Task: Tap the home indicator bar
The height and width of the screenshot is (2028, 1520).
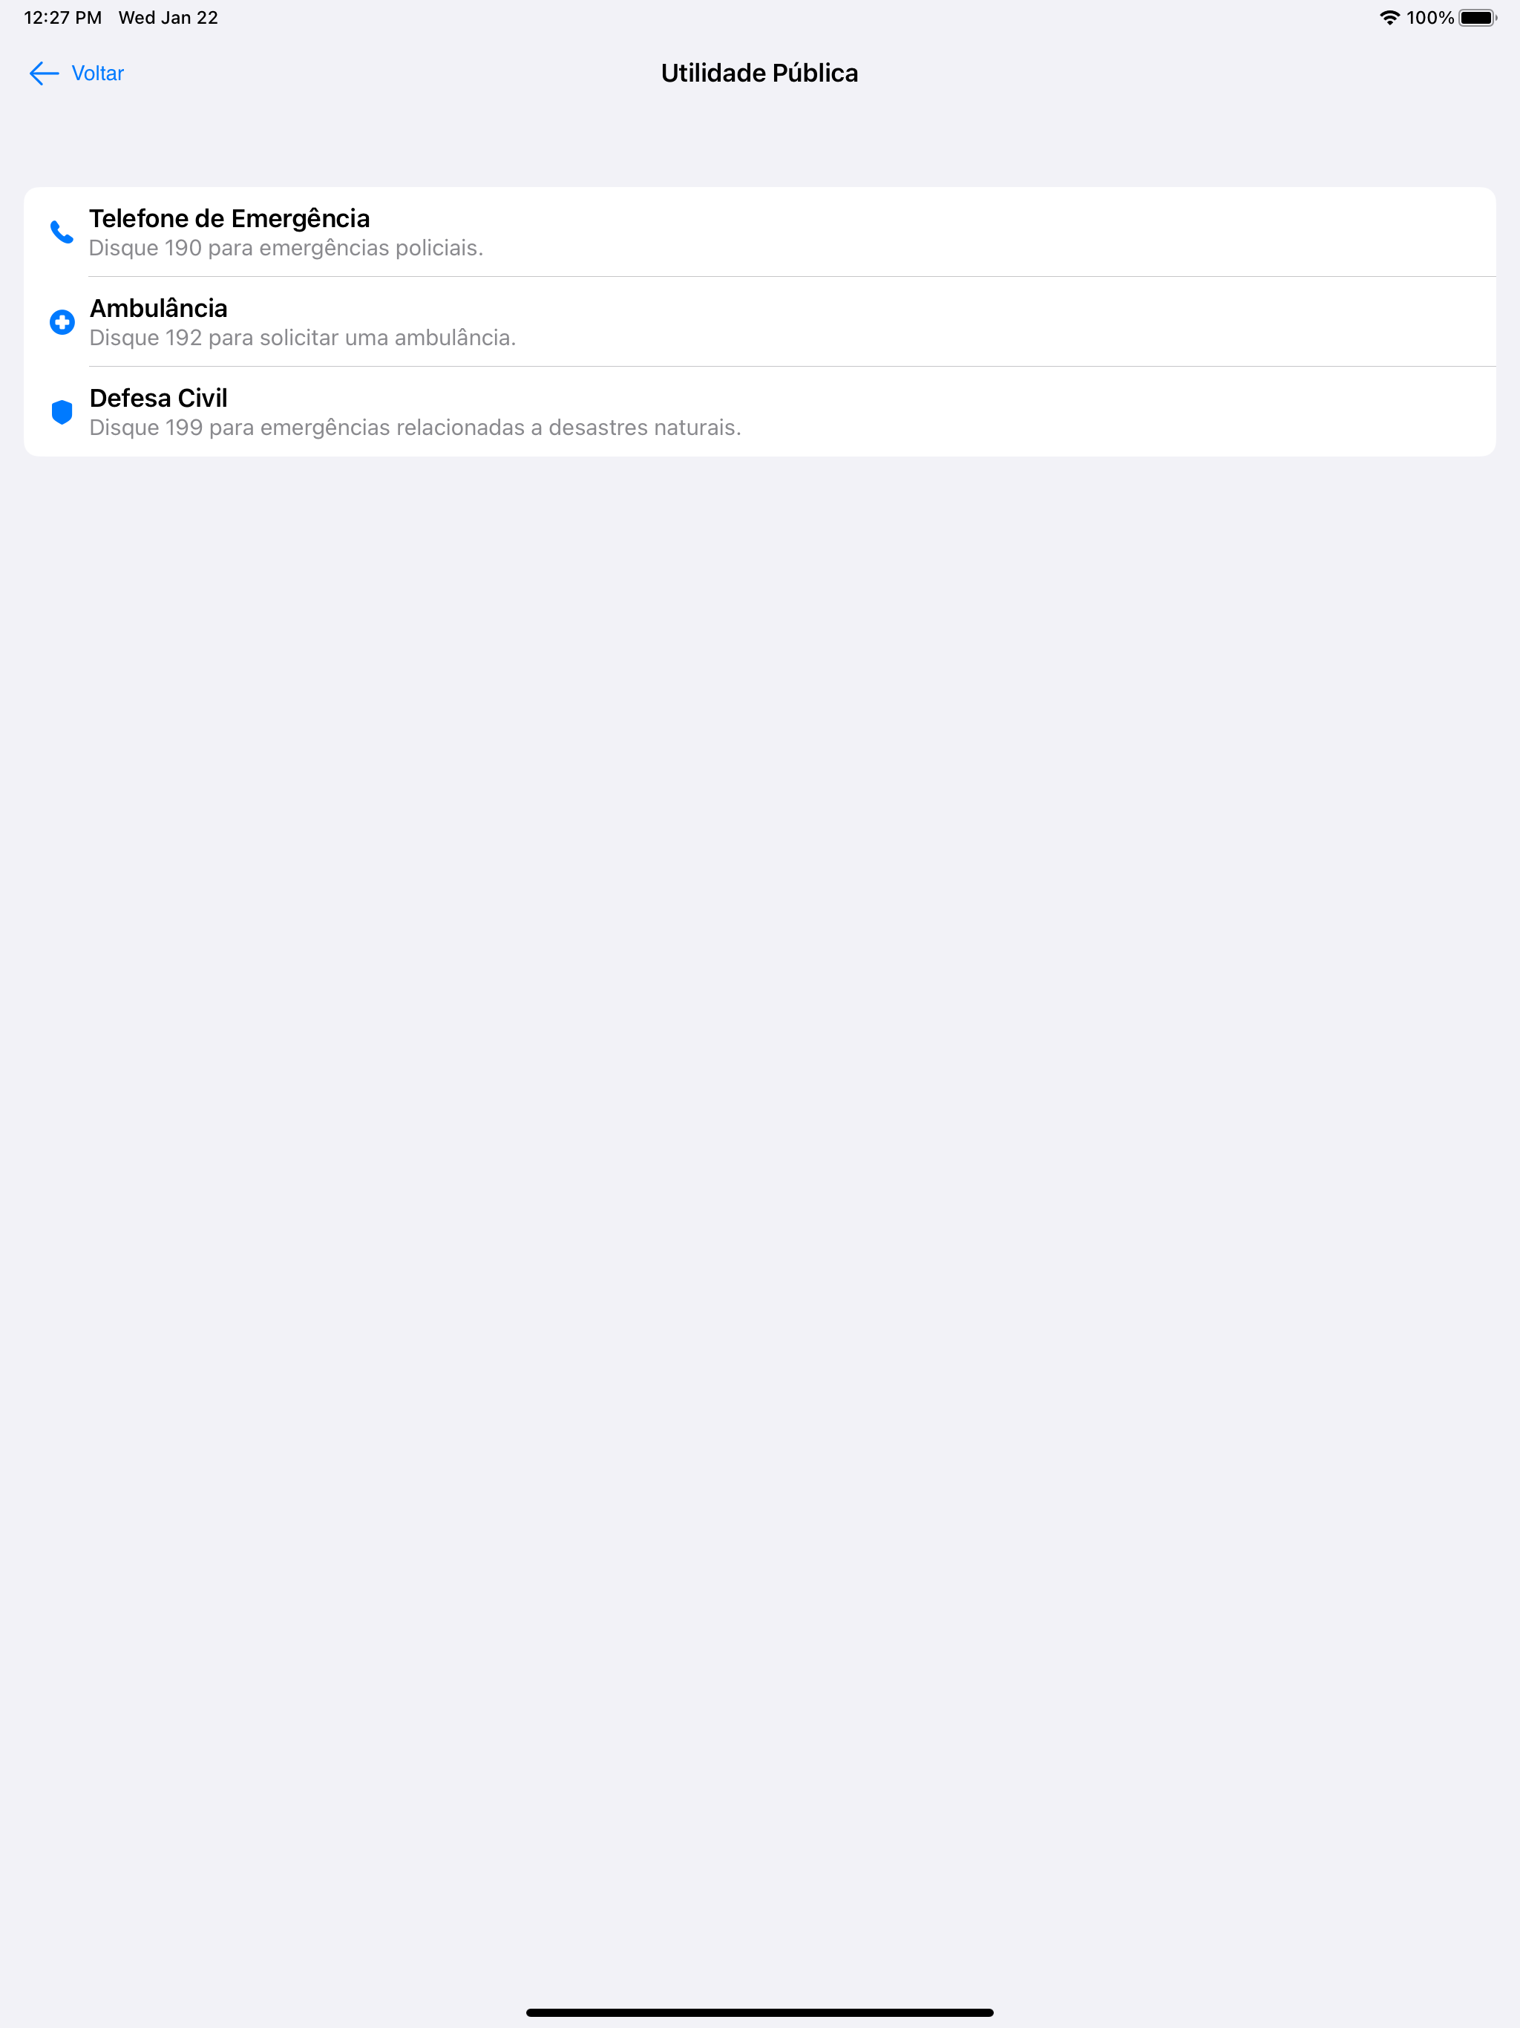Action: [760, 2012]
